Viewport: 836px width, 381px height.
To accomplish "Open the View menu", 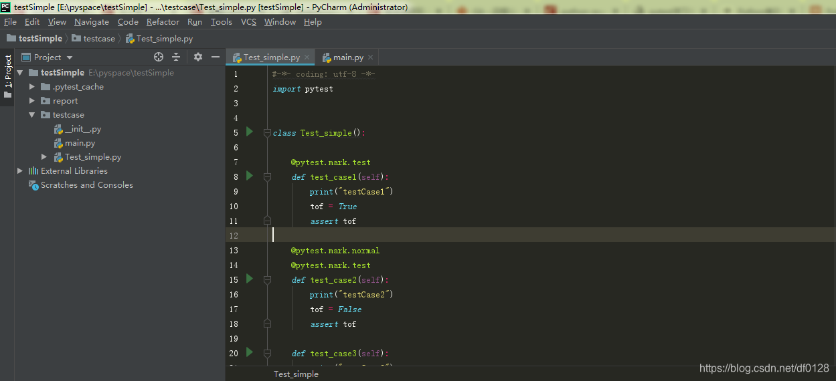I will click(x=57, y=22).
